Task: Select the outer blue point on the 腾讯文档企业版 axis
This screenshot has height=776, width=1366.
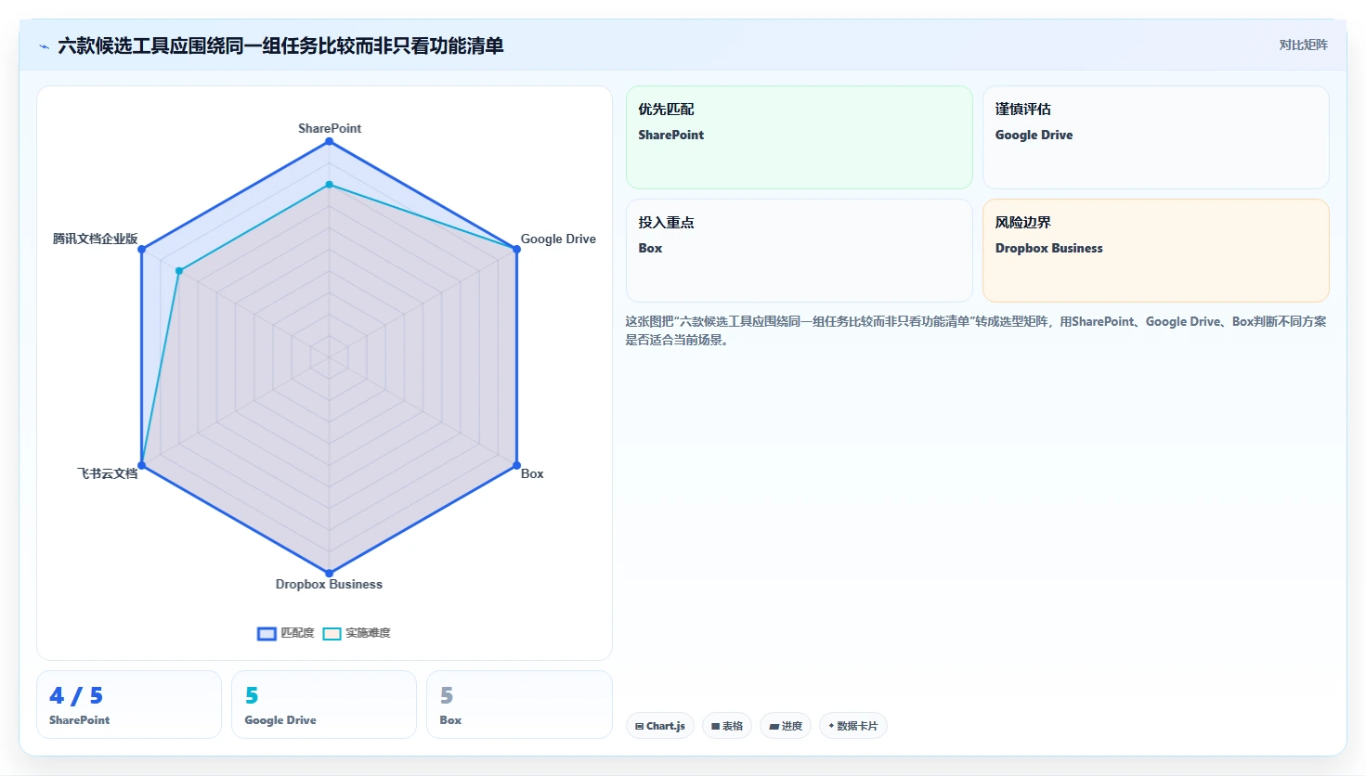Action: tap(141, 249)
